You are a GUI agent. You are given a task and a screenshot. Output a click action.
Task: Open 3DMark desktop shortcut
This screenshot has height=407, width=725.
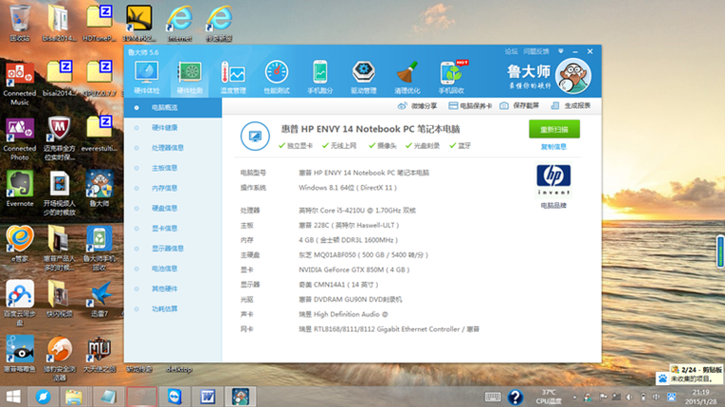click(x=138, y=23)
